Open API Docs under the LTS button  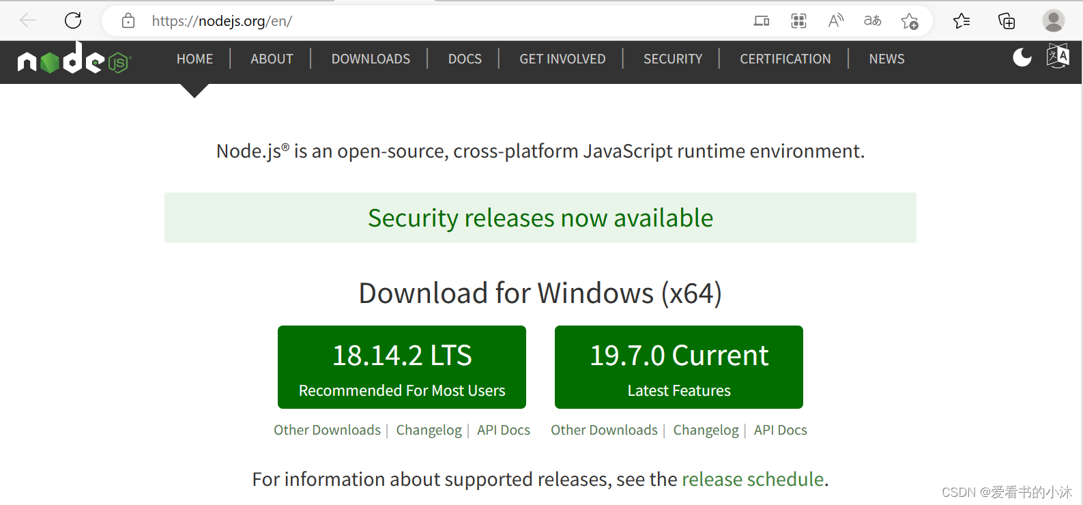(x=504, y=430)
